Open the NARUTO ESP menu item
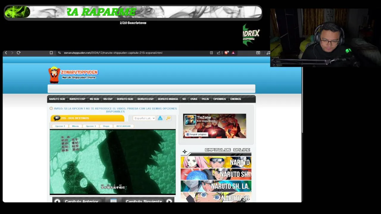The height and width of the screenshot is (214, 381). (x=77, y=99)
